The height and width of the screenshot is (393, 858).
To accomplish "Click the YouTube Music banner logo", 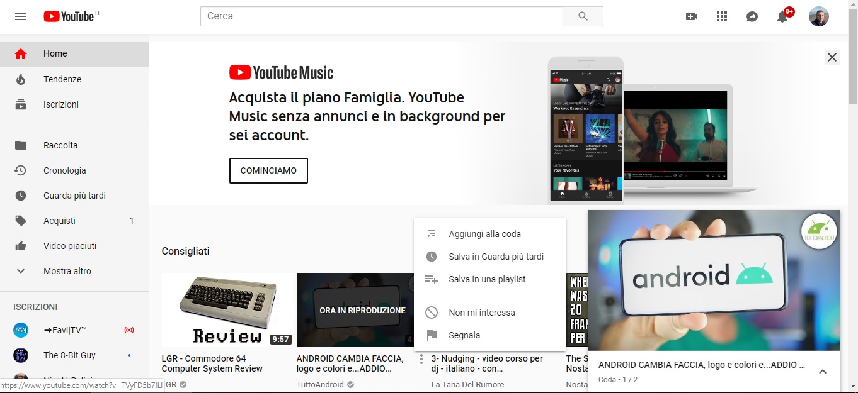I will 281,73.
